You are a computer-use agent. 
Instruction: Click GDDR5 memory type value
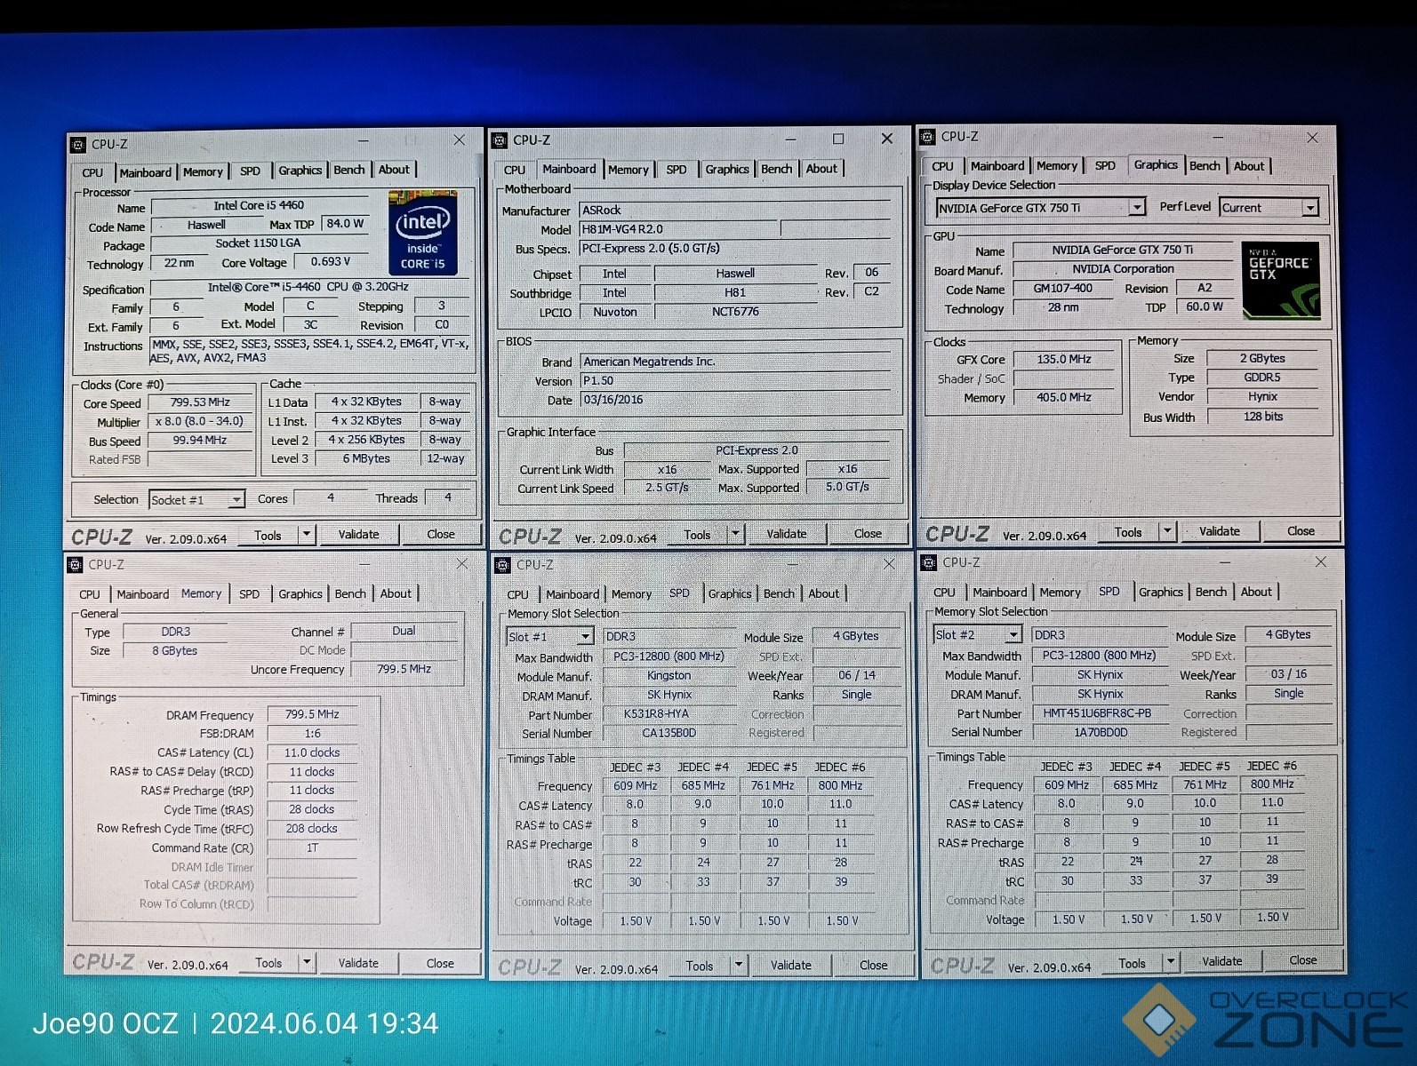pos(1262,378)
